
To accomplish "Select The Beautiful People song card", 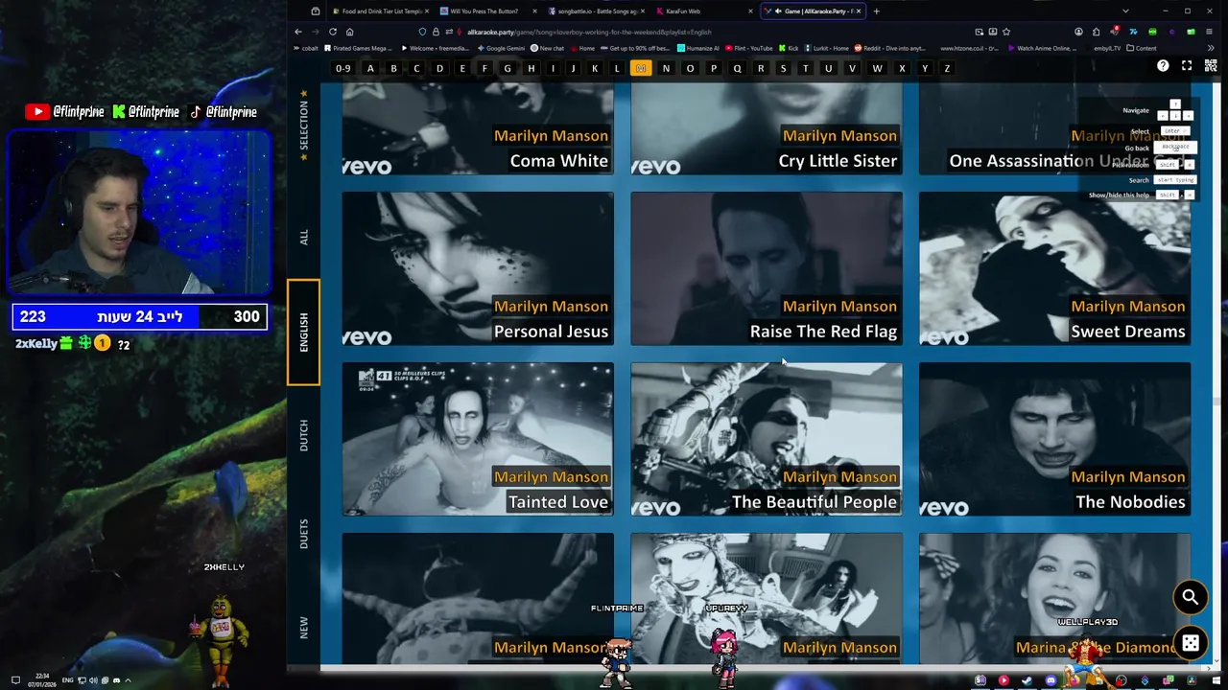I will 767,439.
